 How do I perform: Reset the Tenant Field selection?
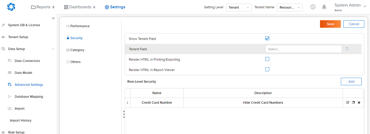pos(347,49)
